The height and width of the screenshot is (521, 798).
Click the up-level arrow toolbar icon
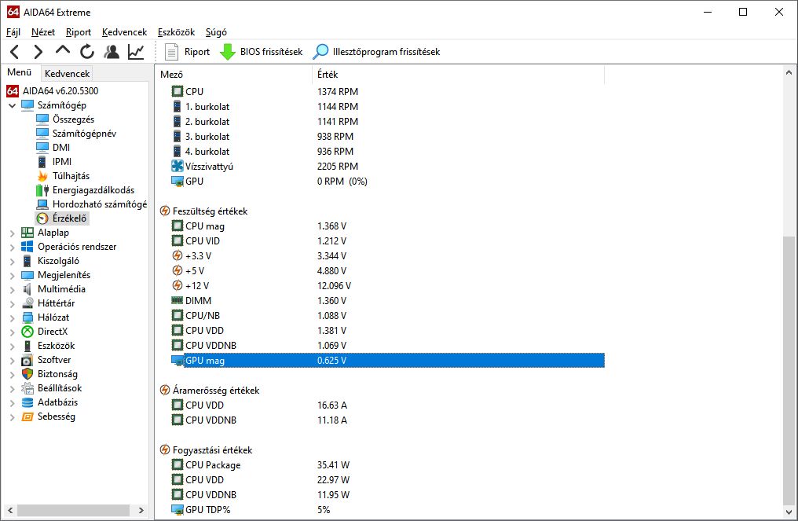point(63,50)
